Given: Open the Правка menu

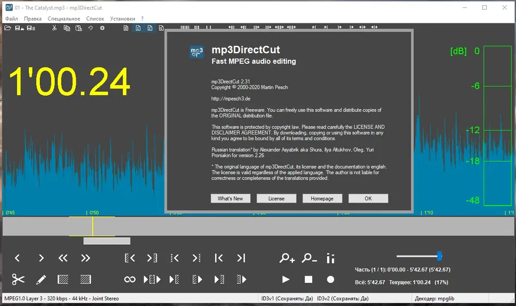Looking at the screenshot, I should 33,19.
